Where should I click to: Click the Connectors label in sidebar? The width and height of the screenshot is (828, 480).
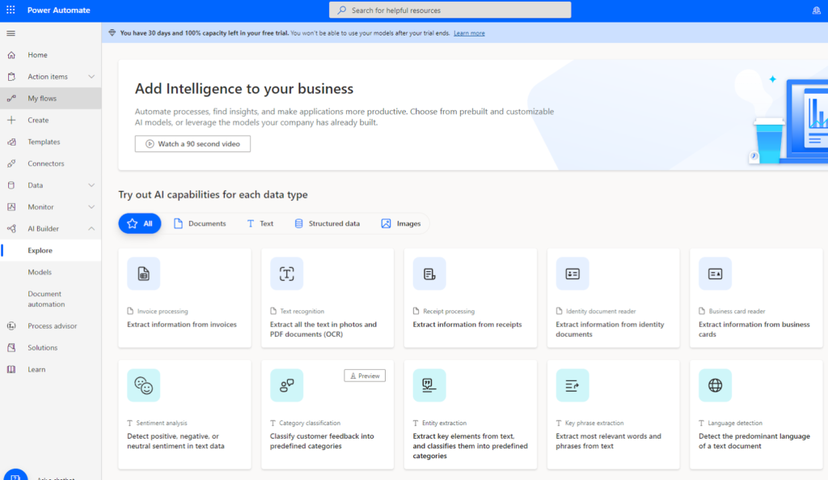pyautogui.click(x=46, y=164)
